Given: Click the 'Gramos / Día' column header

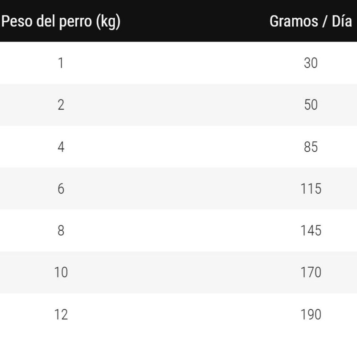Looking at the screenshot, I should point(311,21).
